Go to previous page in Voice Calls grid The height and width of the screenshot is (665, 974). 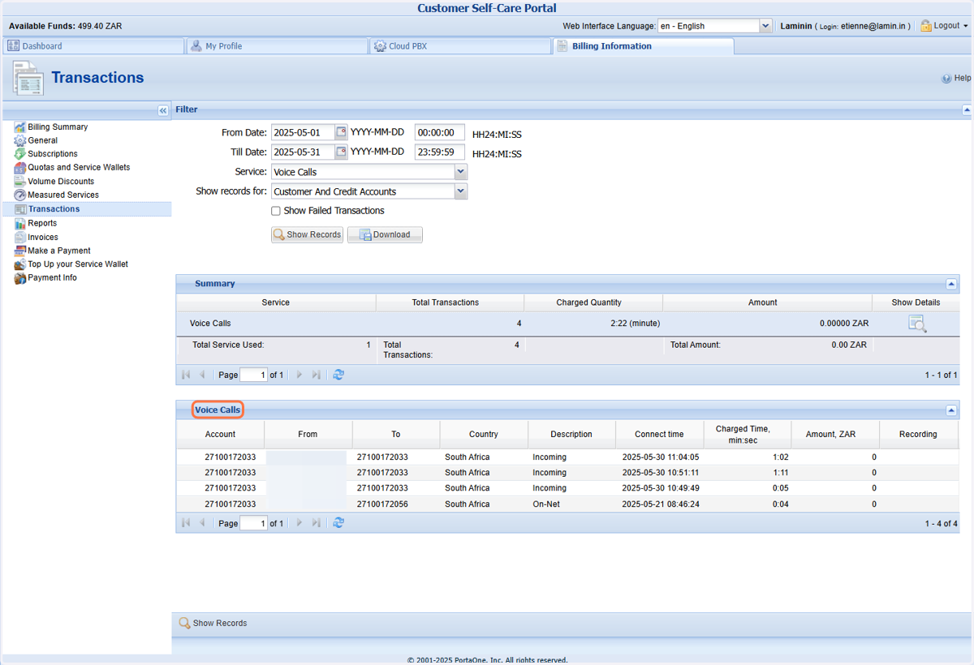tap(202, 523)
